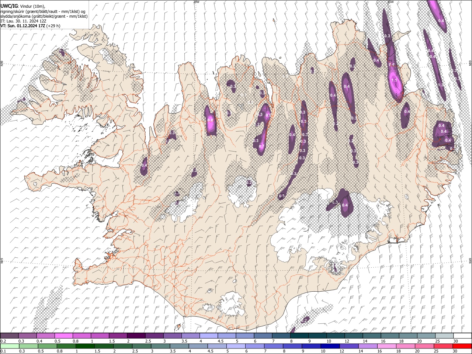Click the 1.1 snowfall value on the map
The width and height of the screenshot is (472, 354).
click(x=394, y=80)
